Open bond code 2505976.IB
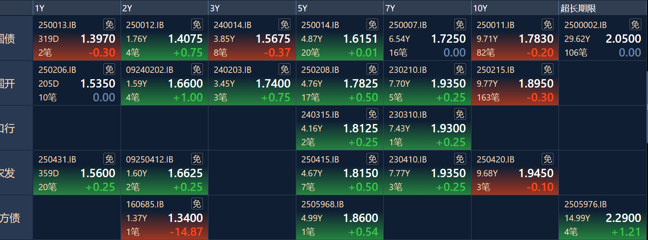The height and width of the screenshot is (240, 648). [585, 204]
